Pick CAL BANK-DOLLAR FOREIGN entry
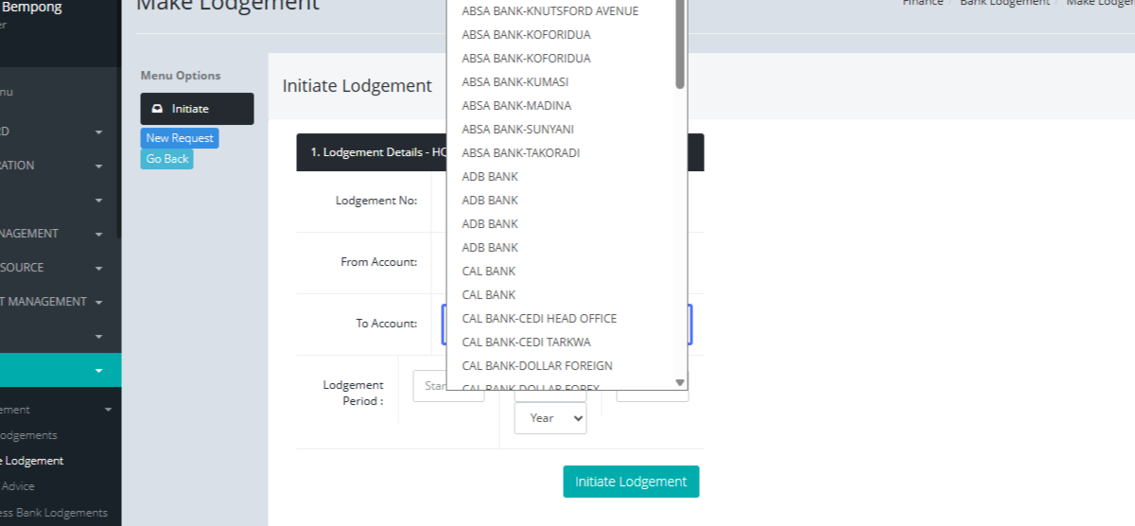 click(536, 366)
